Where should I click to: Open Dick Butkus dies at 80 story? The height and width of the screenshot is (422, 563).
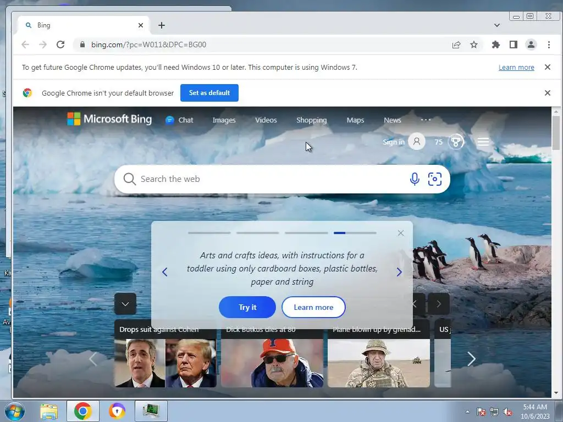[x=272, y=353]
